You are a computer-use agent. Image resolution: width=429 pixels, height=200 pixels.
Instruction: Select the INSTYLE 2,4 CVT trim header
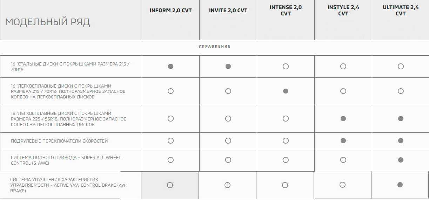click(x=343, y=10)
